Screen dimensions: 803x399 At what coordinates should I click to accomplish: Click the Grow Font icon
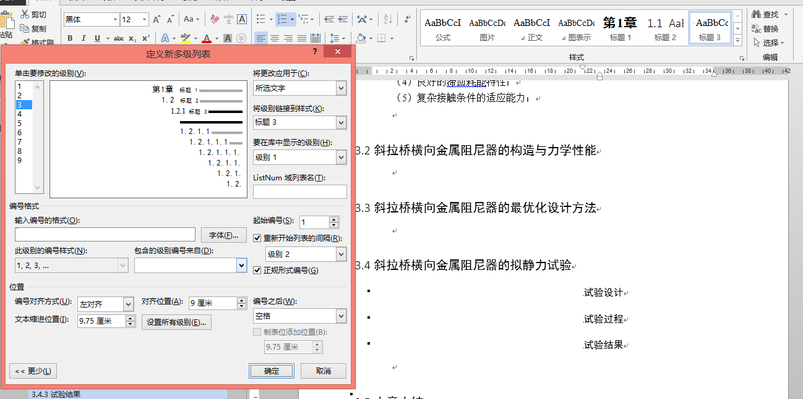pos(157,20)
